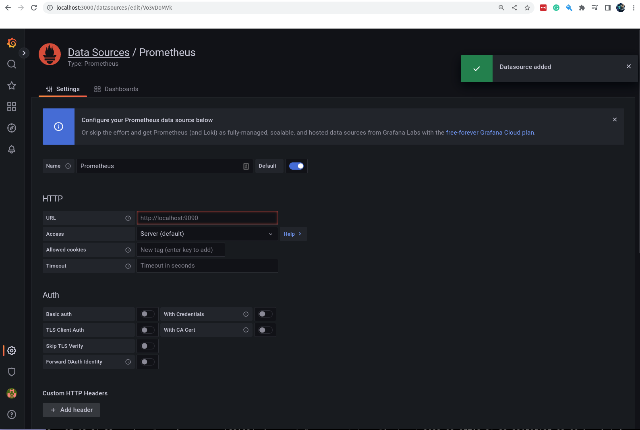Screen dimensions: 640x430
Task: Focus the Name input containing Prometheus
Action: 165,166
